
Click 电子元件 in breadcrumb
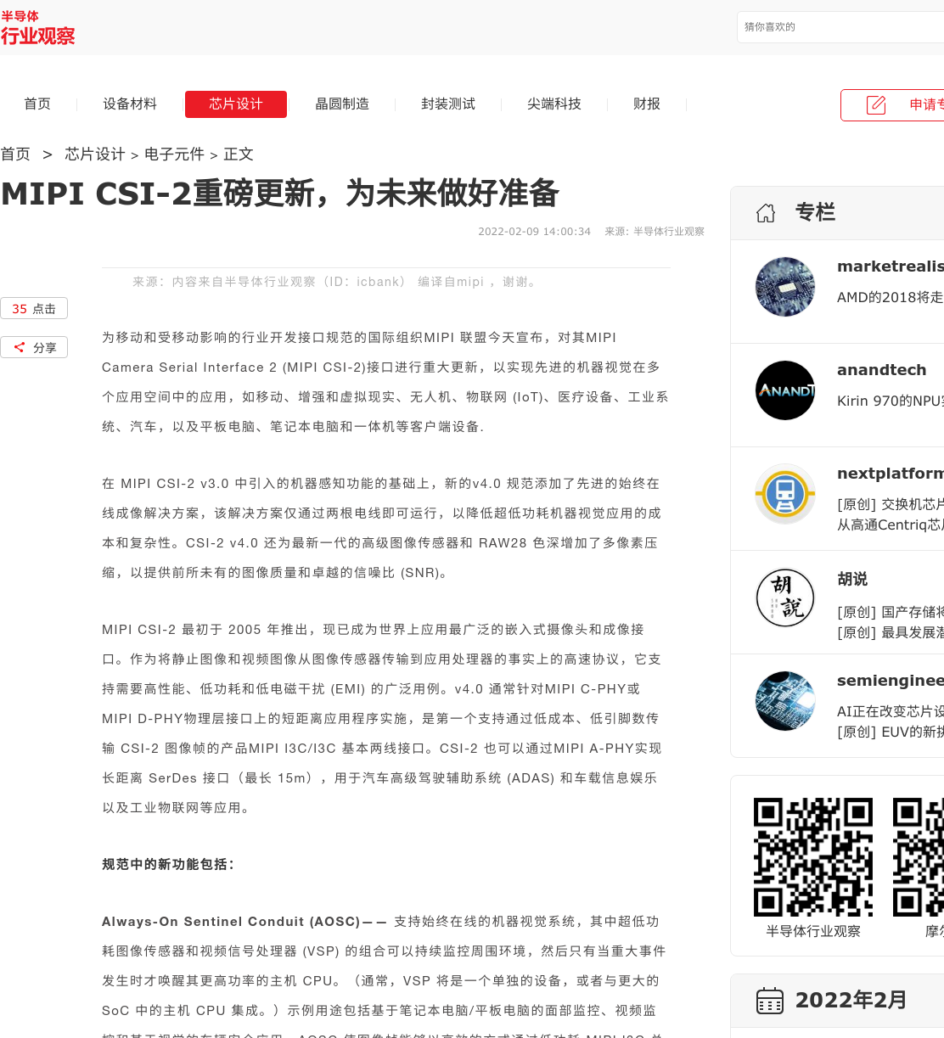point(174,154)
